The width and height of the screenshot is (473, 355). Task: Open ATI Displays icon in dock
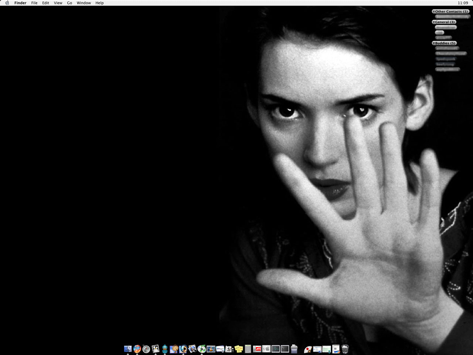(x=257, y=349)
